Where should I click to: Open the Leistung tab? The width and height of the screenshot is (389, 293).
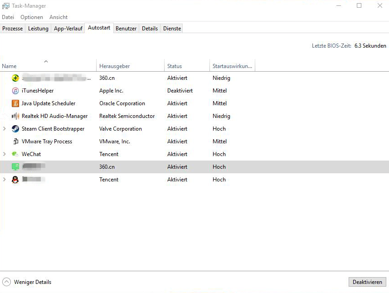point(38,29)
